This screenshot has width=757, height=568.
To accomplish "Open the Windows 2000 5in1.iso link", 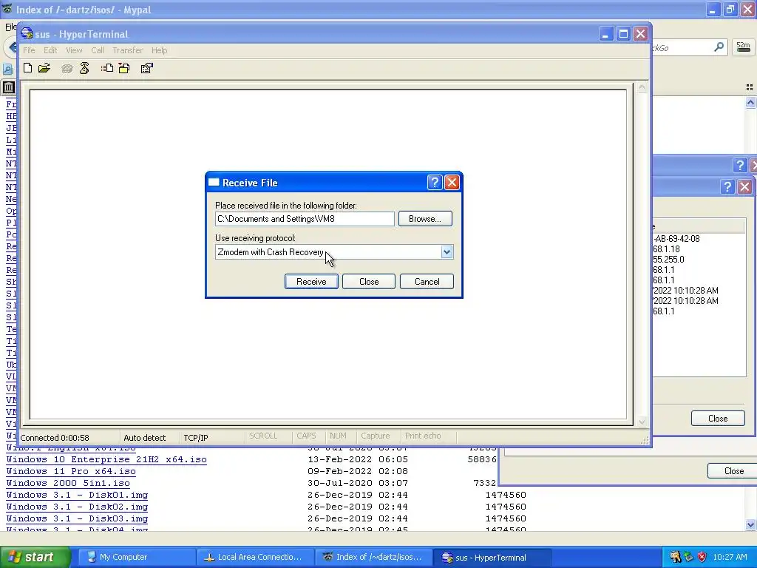I will [x=68, y=483].
